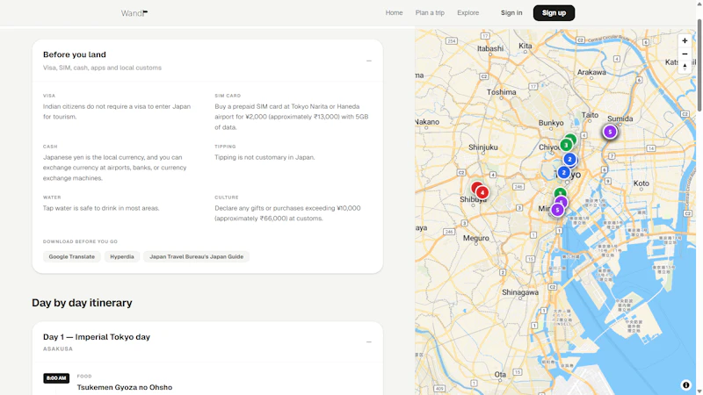Click the Wand logo in header

point(134,13)
